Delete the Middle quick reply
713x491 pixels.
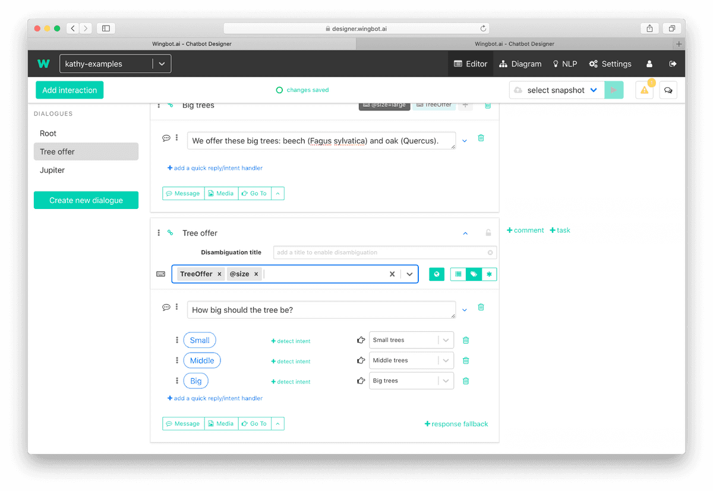pyautogui.click(x=466, y=360)
